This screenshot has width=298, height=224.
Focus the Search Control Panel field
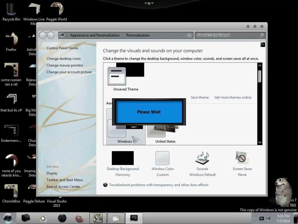pos(230,35)
